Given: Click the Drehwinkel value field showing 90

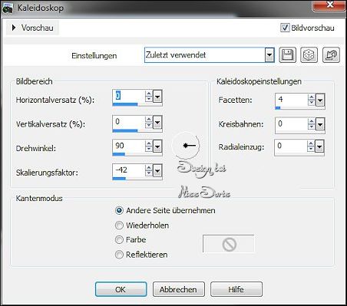Looking at the screenshot, I should [x=128, y=146].
